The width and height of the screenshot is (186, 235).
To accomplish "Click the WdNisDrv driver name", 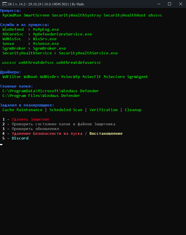I will click(x=49, y=77).
